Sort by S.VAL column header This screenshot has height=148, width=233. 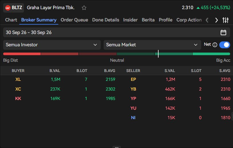point(170,71)
